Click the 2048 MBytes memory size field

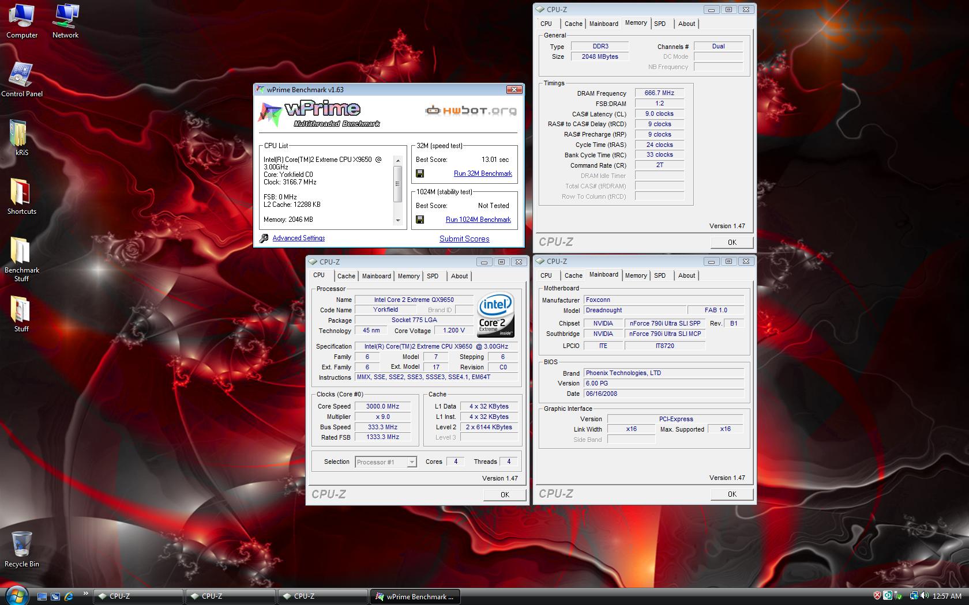pos(600,56)
